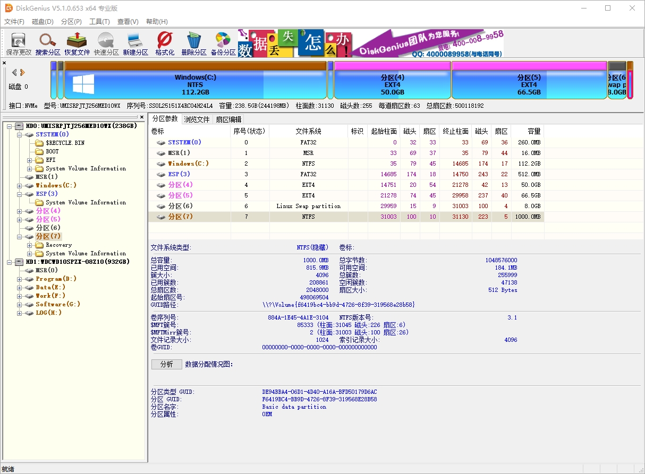This screenshot has height=474, width=645.
Task: Click drive icon beside MSR(1) in table
Action: coord(161,153)
